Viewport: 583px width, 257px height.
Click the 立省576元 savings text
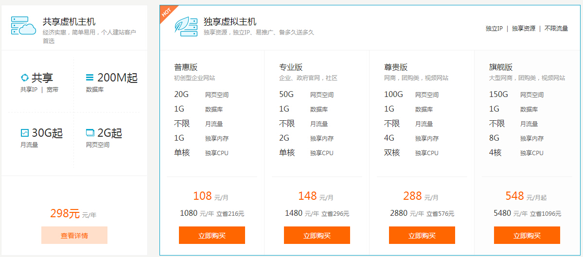pos(441,214)
